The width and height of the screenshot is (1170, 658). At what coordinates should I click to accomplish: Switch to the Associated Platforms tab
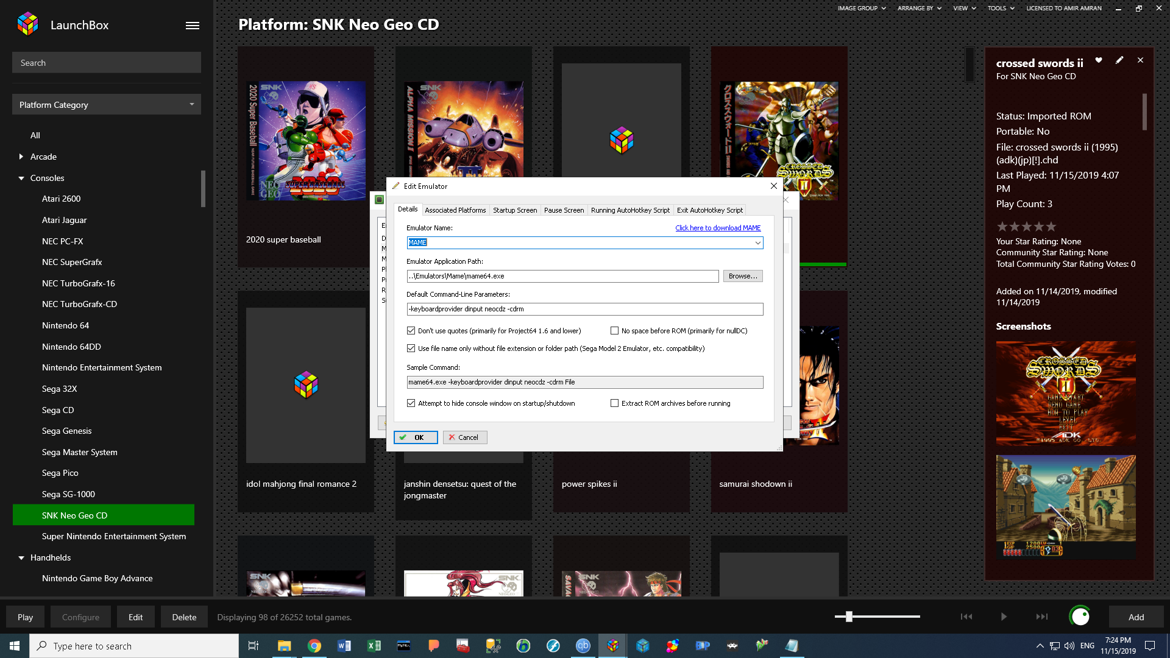click(455, 210)
